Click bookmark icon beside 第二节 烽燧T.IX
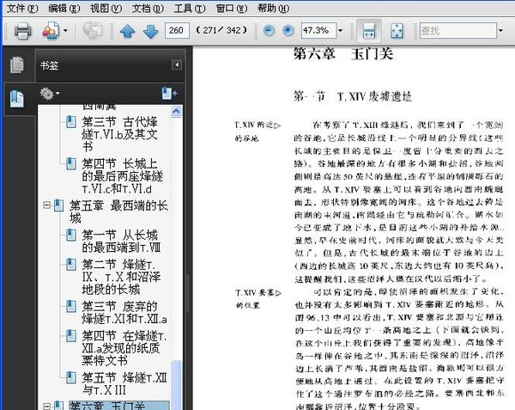 pos(71,264)
